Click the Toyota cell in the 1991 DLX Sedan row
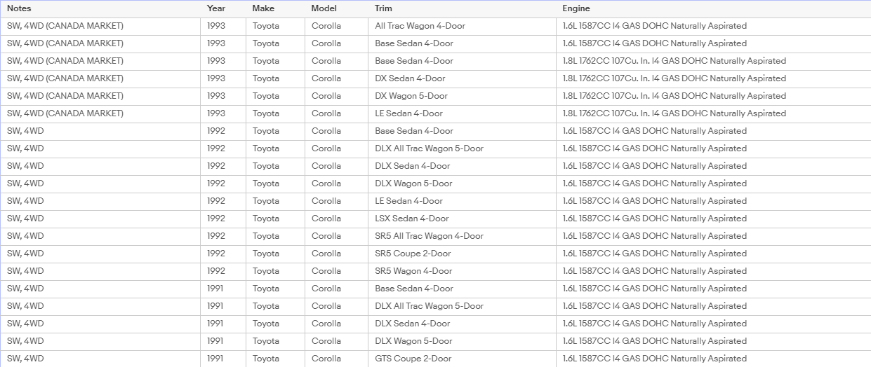The image size is (871, 367). pyautogui.click(x=275, y=324)
